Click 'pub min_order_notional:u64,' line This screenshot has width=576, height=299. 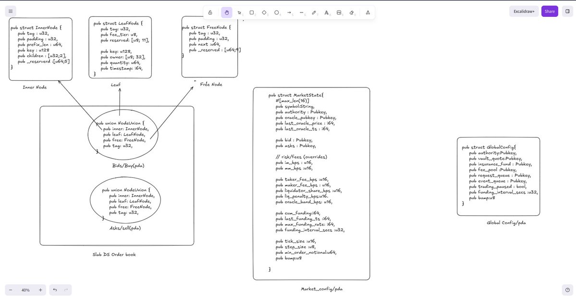pyautogui.click(x=306, y=253)
